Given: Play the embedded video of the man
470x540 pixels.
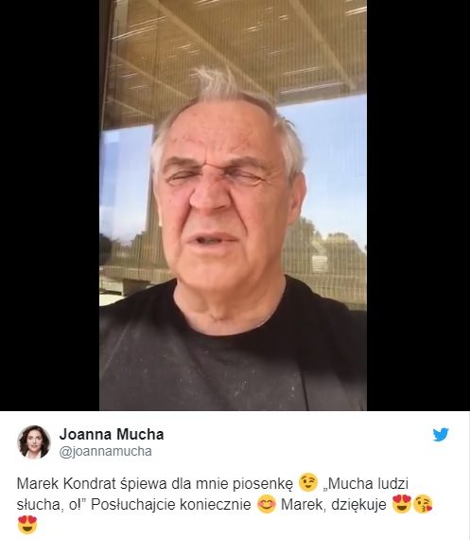Looking at the screenshot, I should 233,206.
